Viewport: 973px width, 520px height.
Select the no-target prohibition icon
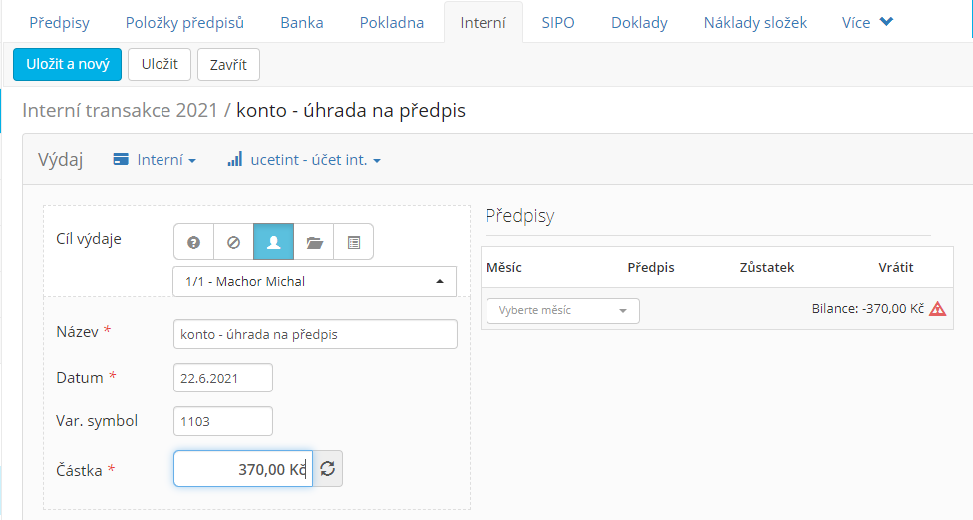coord(233,242)
